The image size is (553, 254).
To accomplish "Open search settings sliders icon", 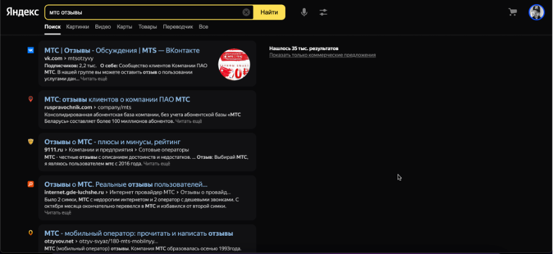I will tap(324, 12).
